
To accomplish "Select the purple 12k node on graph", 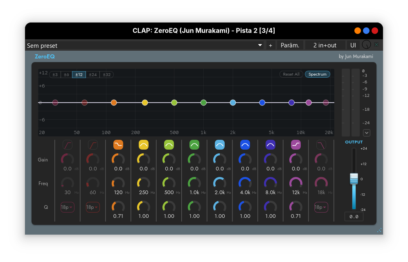I will (x=309, y=103).
